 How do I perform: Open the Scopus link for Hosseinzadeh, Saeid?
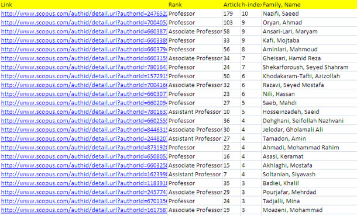point(84,112)
